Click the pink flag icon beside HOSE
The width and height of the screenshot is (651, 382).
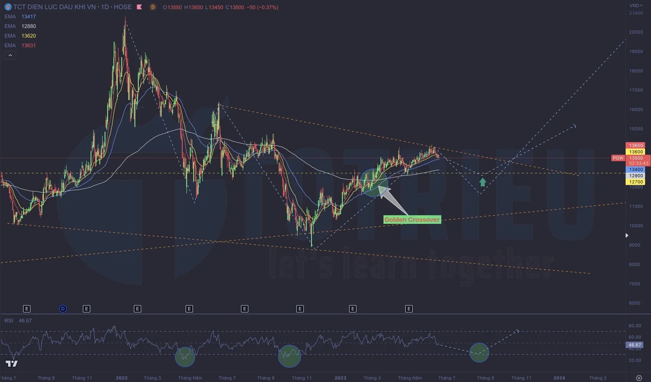139,7
